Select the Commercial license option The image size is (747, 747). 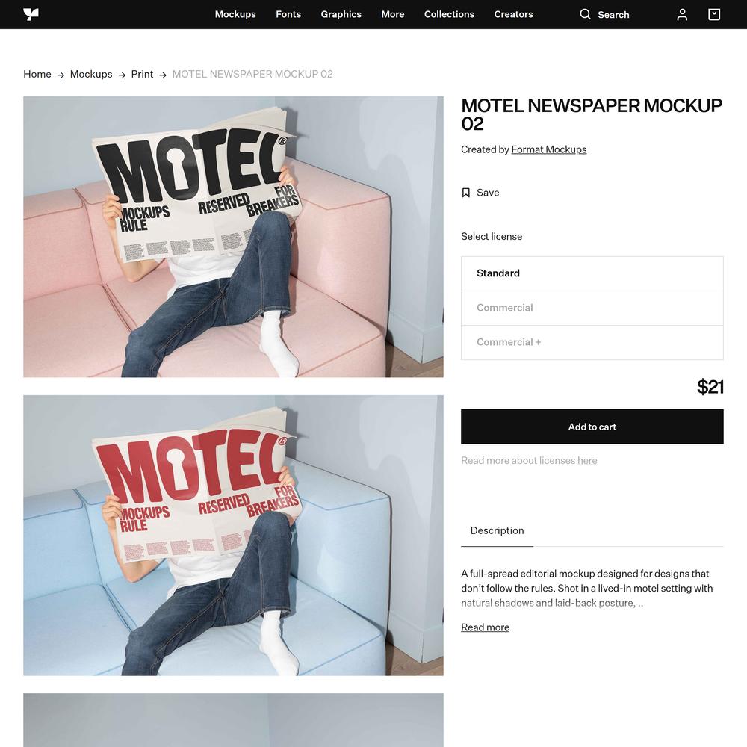pos(592,308)
